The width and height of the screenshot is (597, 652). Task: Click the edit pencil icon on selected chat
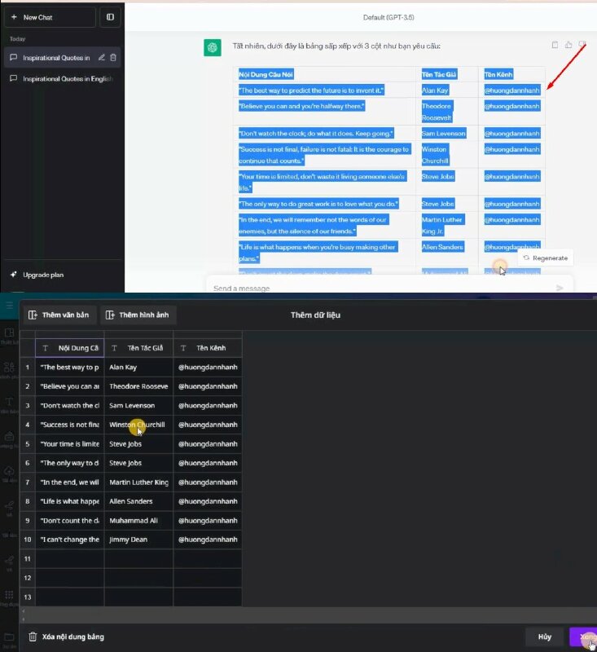(x=101, y=57)
